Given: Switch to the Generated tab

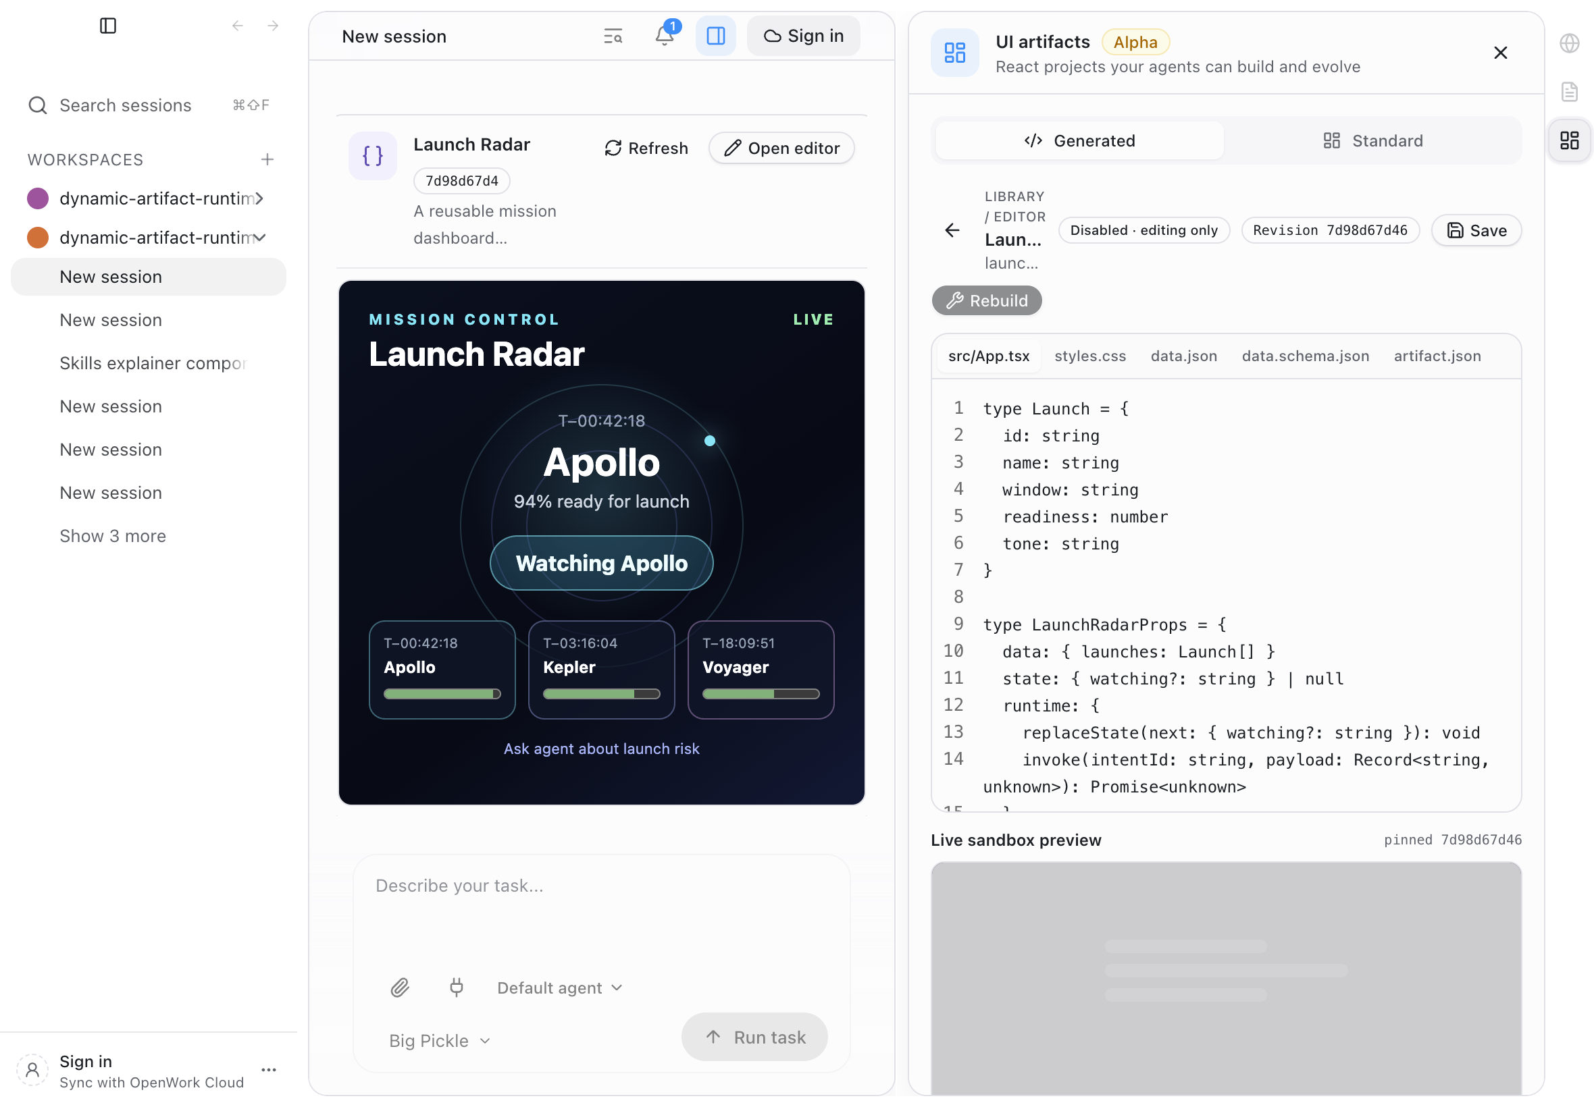Looking at the screenshot, I should tap(1079, 141).
